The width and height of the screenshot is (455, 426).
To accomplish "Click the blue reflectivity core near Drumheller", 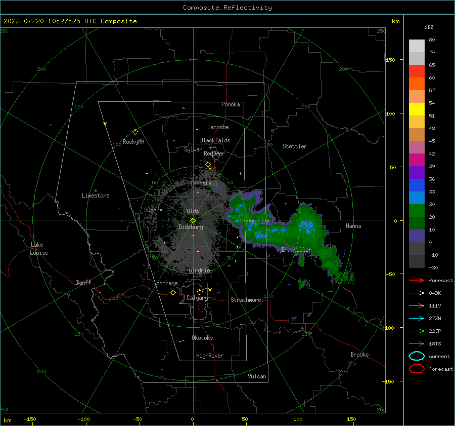I will pos(307,226).
